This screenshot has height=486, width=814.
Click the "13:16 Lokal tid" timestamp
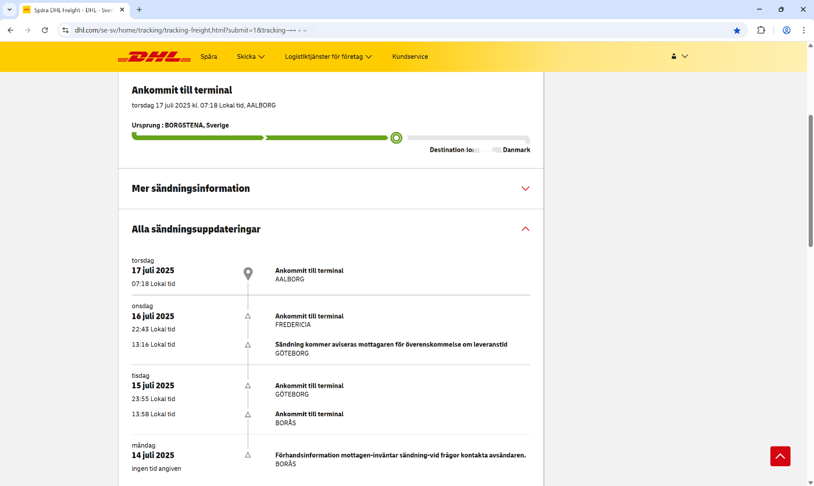point(153,345)
